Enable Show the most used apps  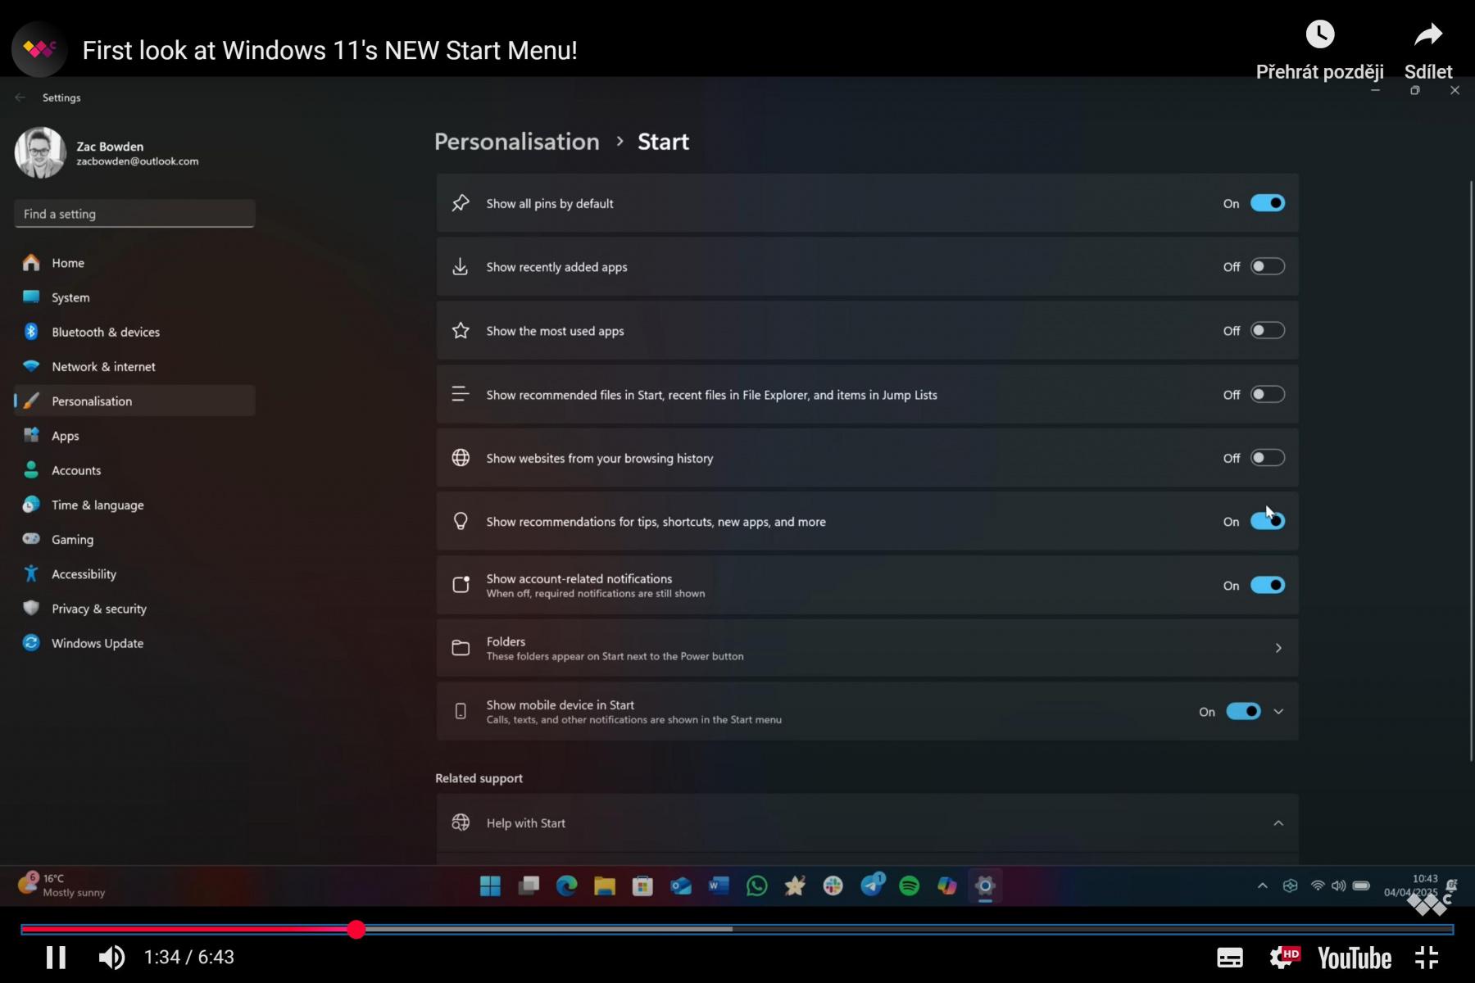coord(1267,331)
